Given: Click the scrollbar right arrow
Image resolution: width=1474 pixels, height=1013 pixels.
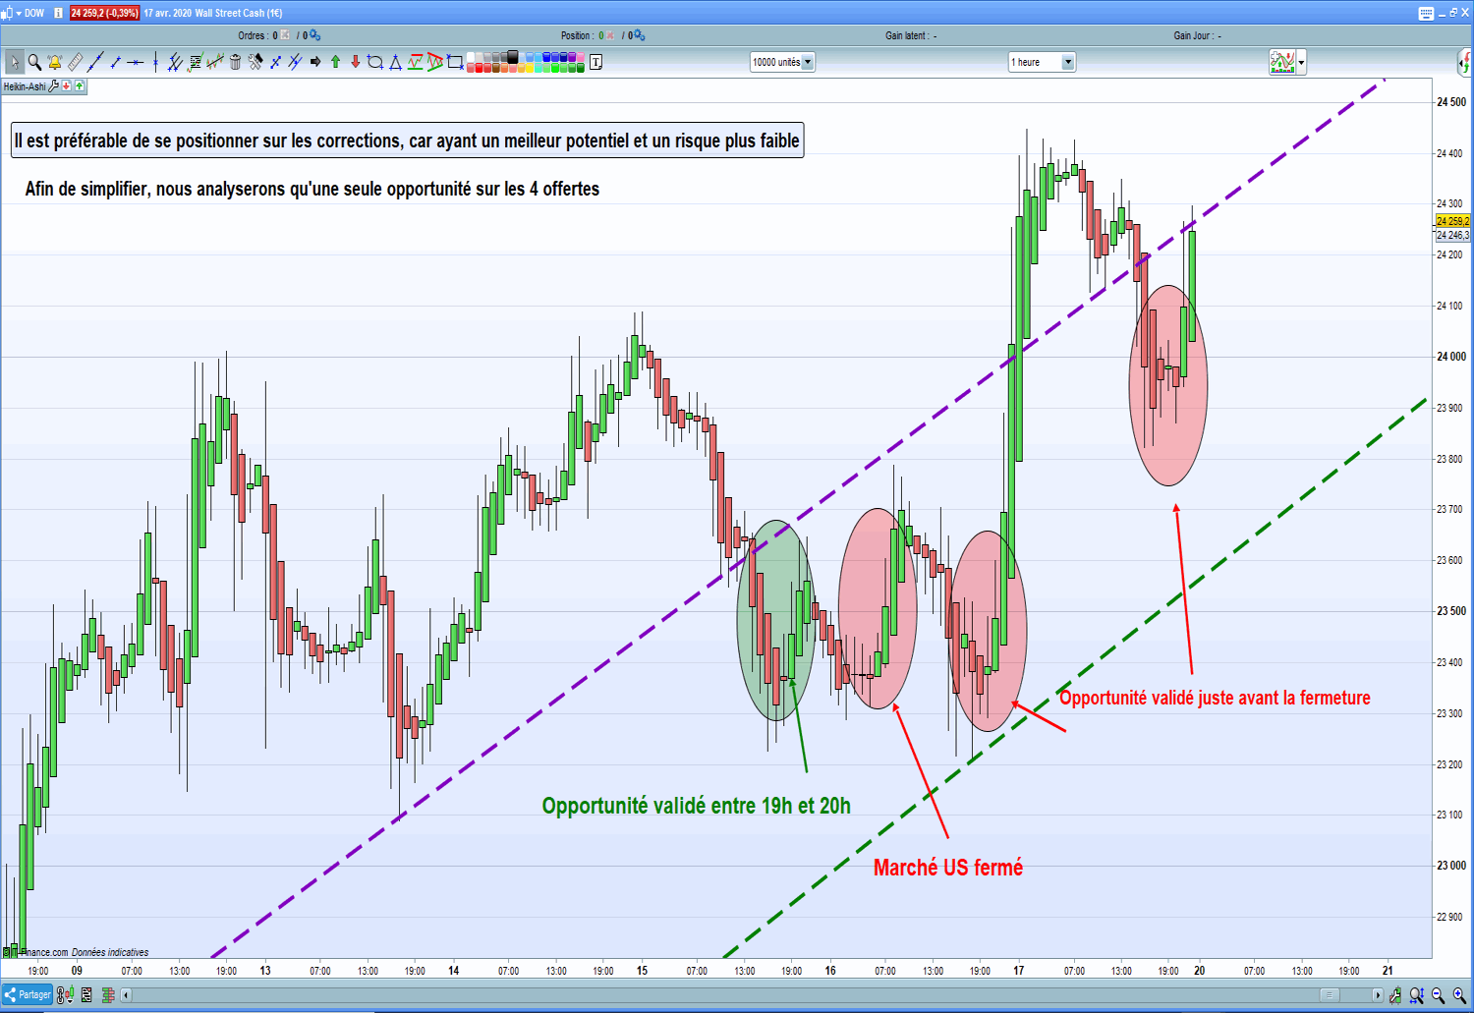Looking at the screenshot, I should pyautogui.click(x=1378, y=995).
